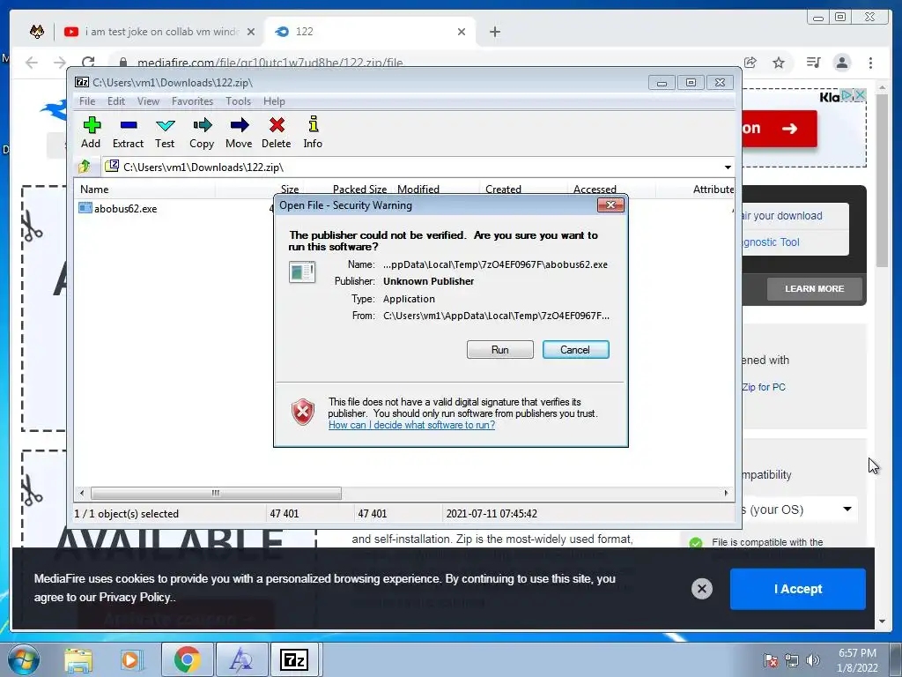Click the Delete toolbar icon in 7-Zip
Viewport: 902px width, 677px height.
pyautogui.click(x=276, y=132)
